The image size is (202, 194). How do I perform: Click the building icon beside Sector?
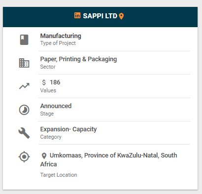pos(24,63)
